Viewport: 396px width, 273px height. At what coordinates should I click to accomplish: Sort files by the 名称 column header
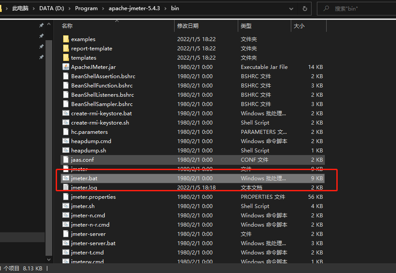(x=67, y=26)
